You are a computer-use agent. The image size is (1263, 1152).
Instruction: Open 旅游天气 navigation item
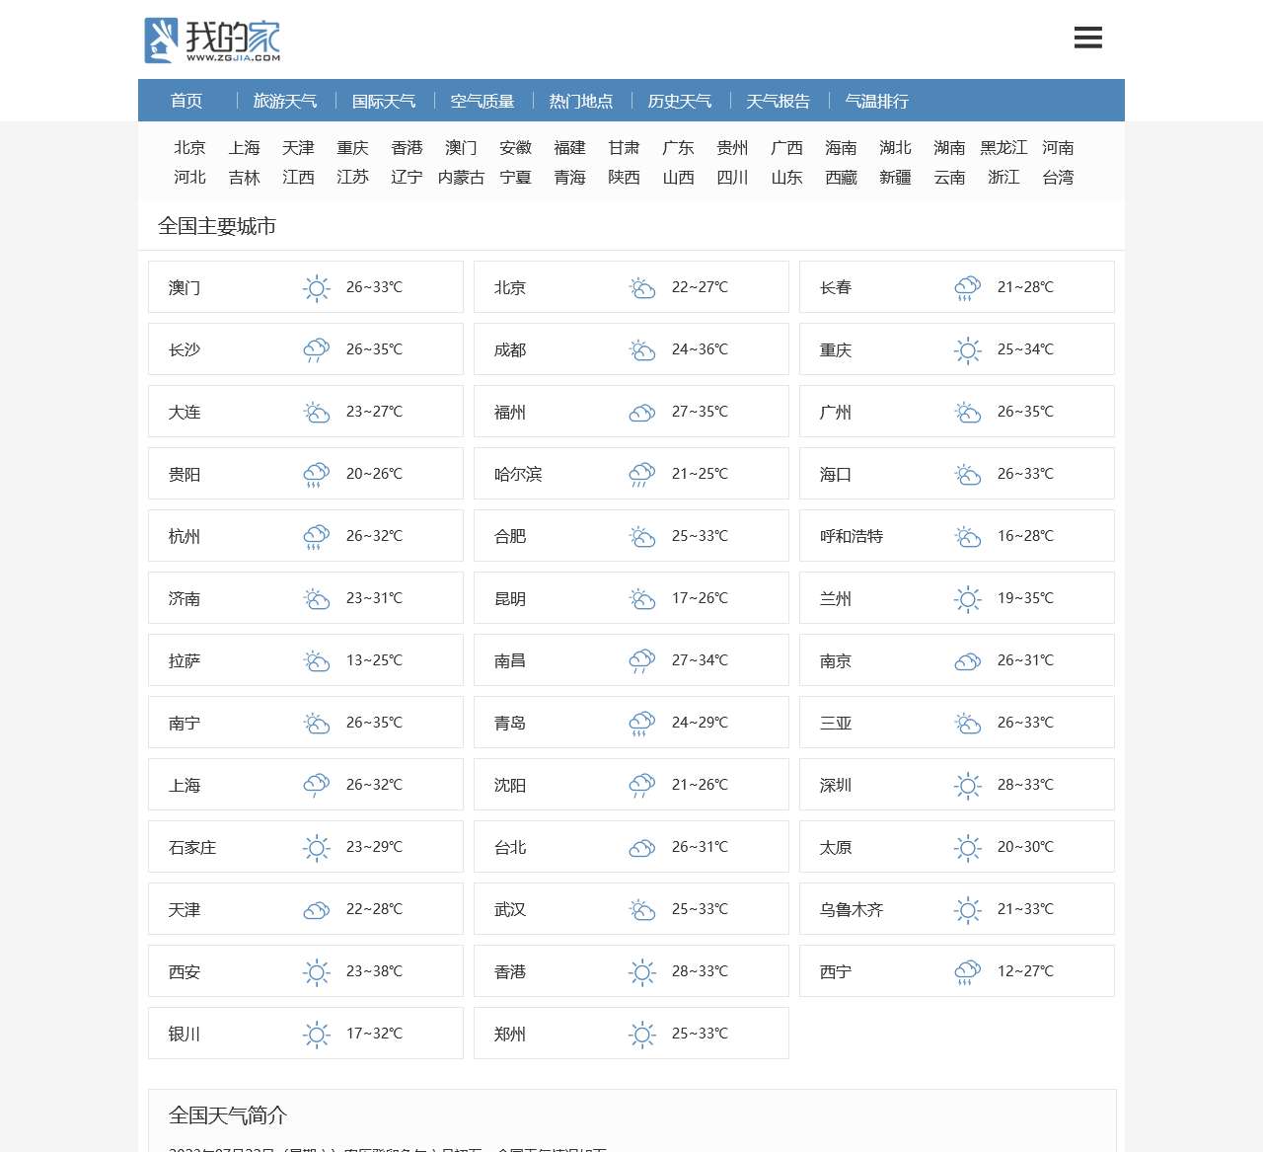[x=285, y=101]
